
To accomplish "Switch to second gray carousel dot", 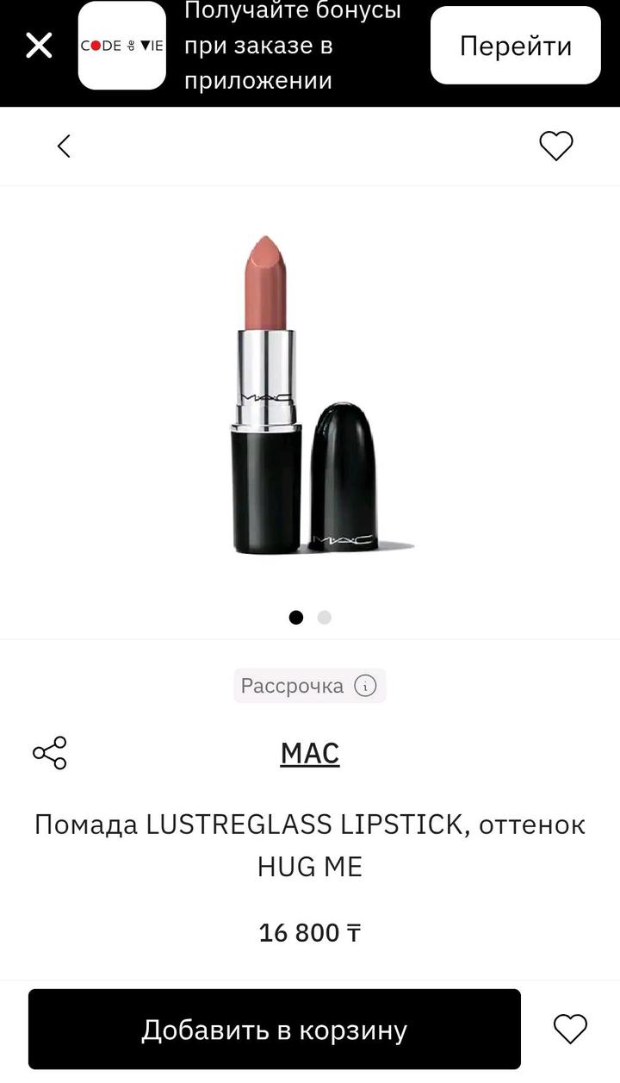I will pyautogui.click(x=325, y=617).
